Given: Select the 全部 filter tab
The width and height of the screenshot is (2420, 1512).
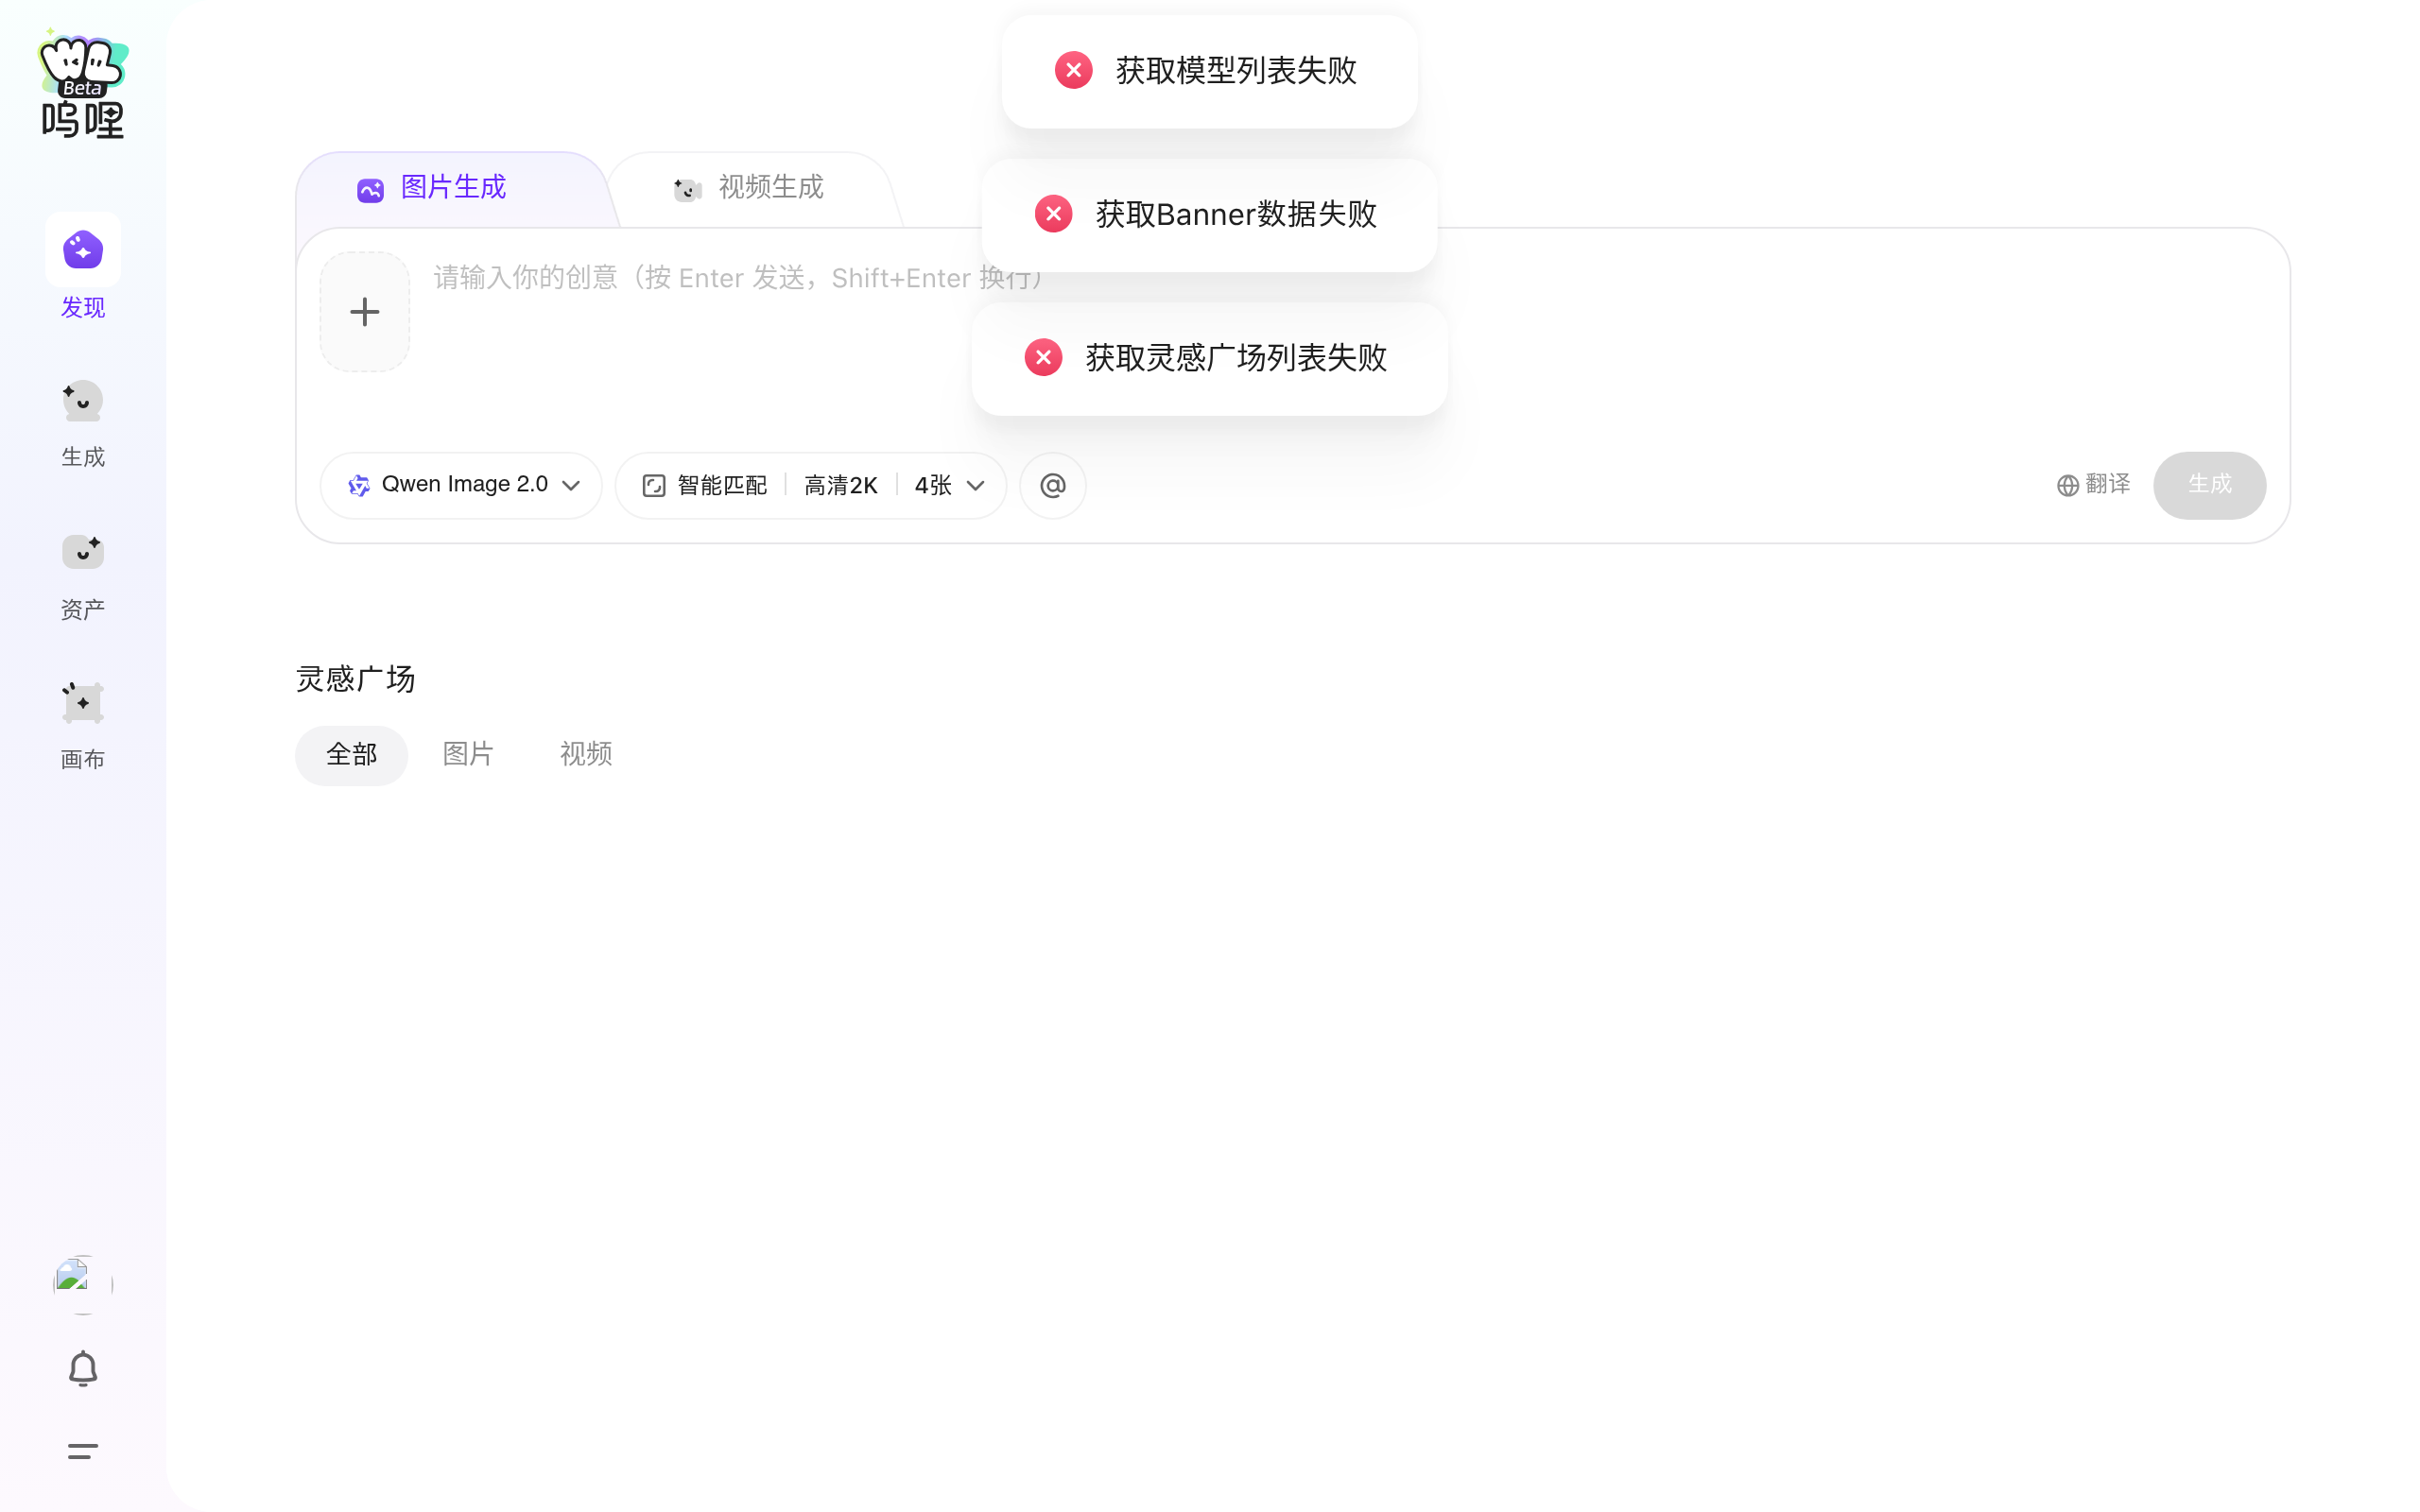Looking at the screenshot, I should click(x=351, y=755).
